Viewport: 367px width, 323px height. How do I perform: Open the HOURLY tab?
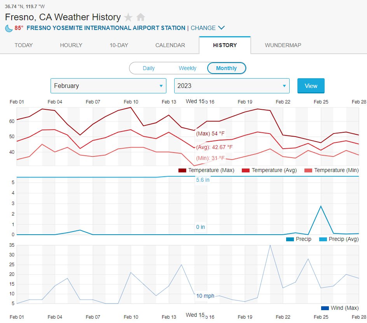71,45
